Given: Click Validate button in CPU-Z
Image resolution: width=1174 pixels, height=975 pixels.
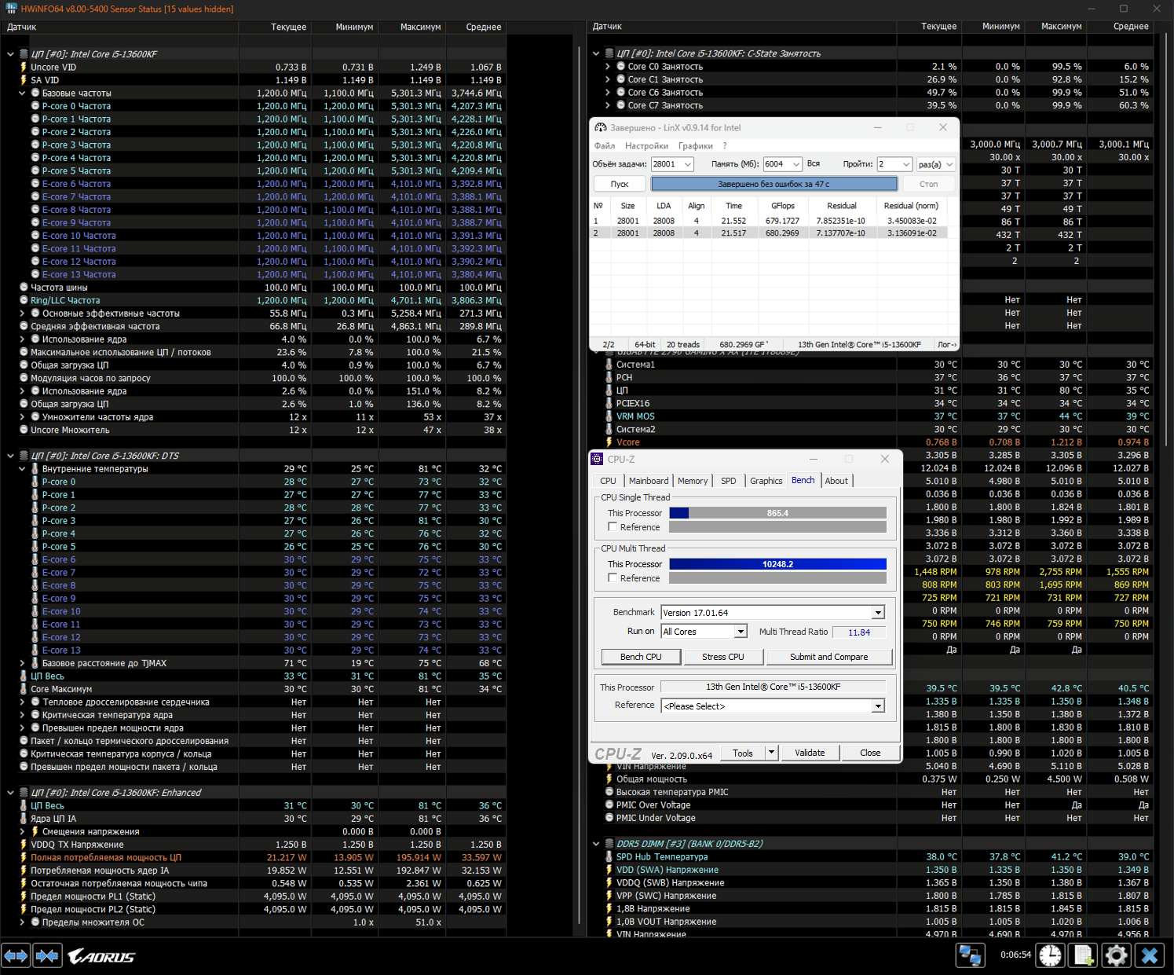Looking at the screenshot, I should click(x=810, y=753).
